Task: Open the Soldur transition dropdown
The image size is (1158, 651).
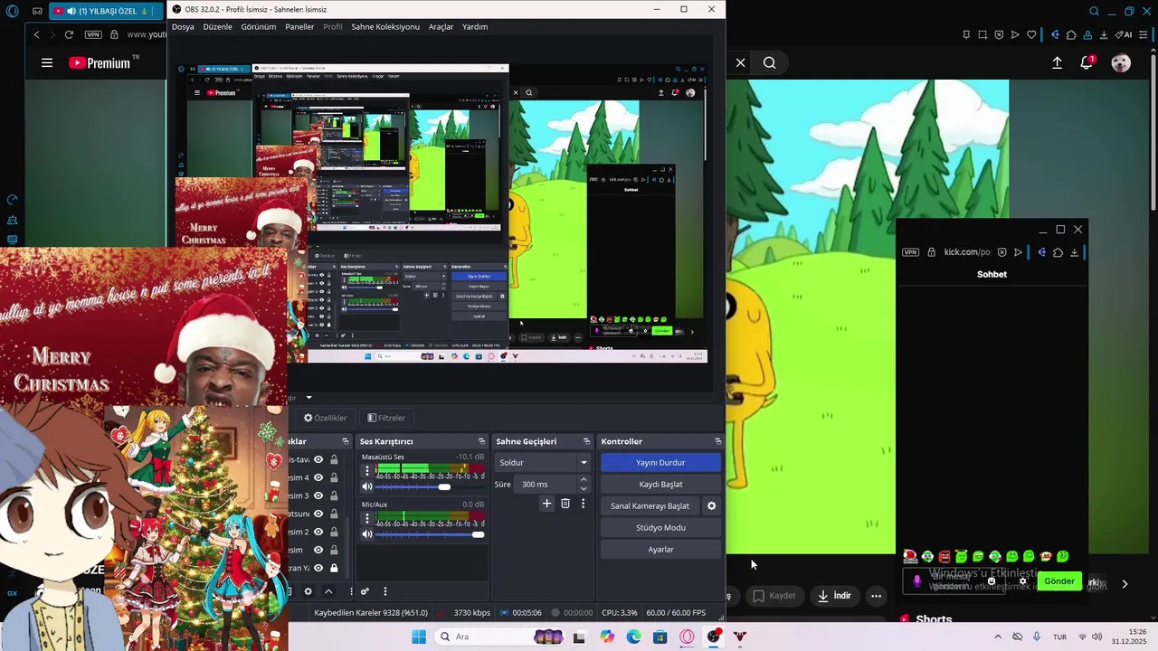Action: pos(544,462)
